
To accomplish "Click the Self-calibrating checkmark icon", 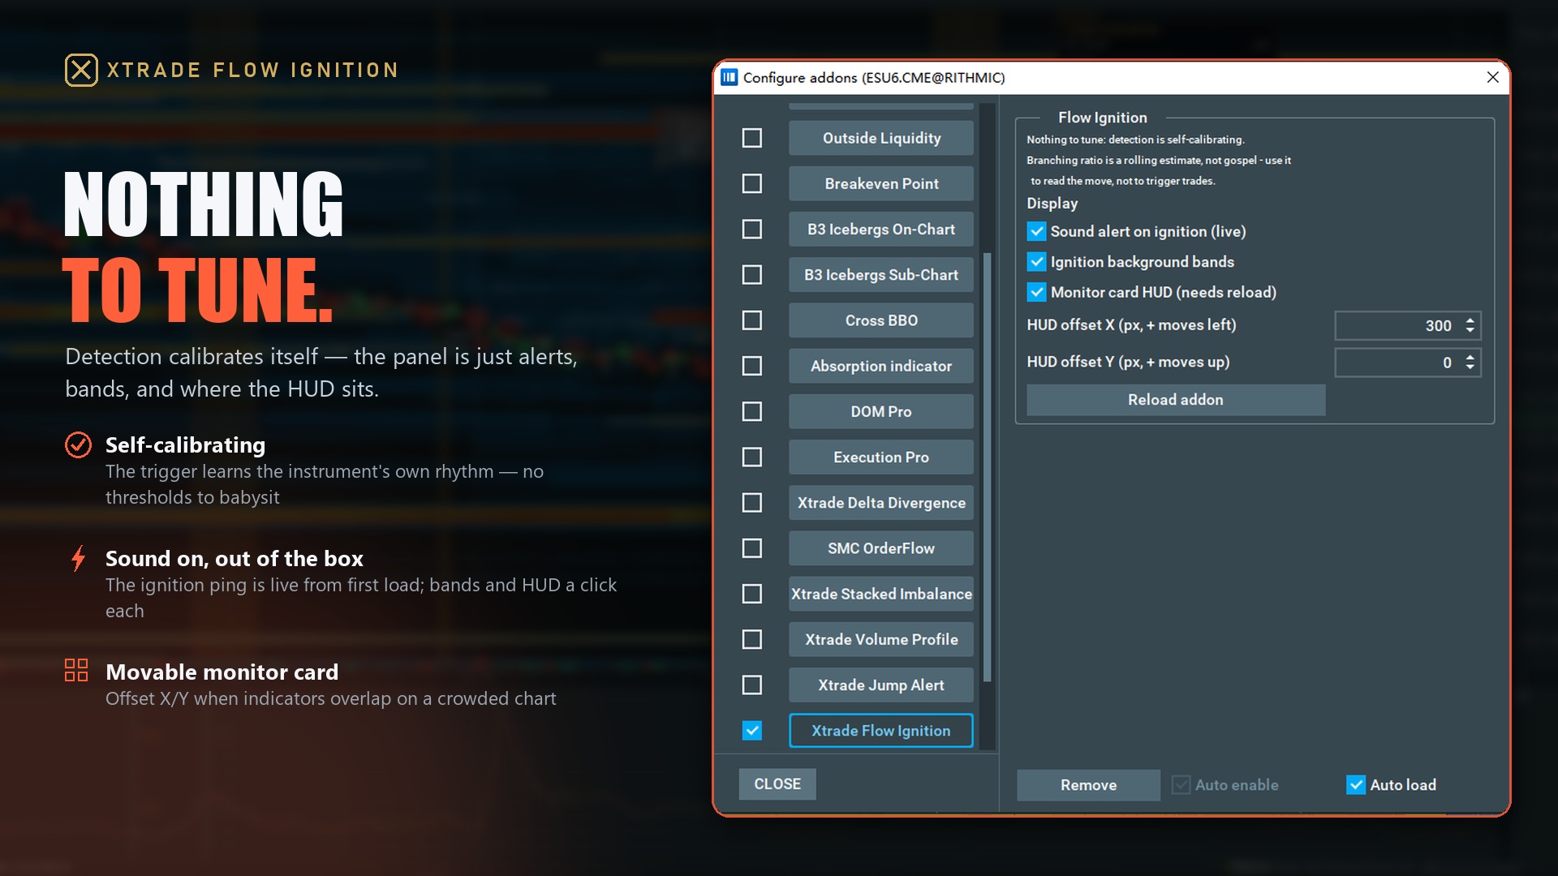I will (78, 444).
